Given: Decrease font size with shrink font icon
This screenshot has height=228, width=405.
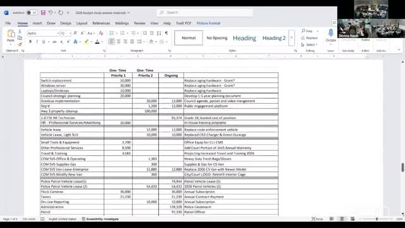Looking at the screenshot, I should click(82, 33).
